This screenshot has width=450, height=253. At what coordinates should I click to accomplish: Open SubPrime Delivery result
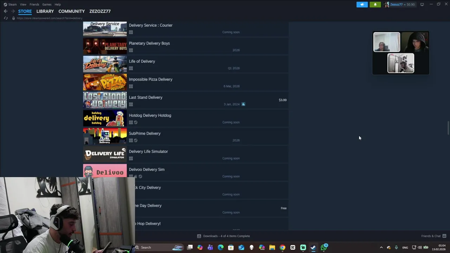186,136
